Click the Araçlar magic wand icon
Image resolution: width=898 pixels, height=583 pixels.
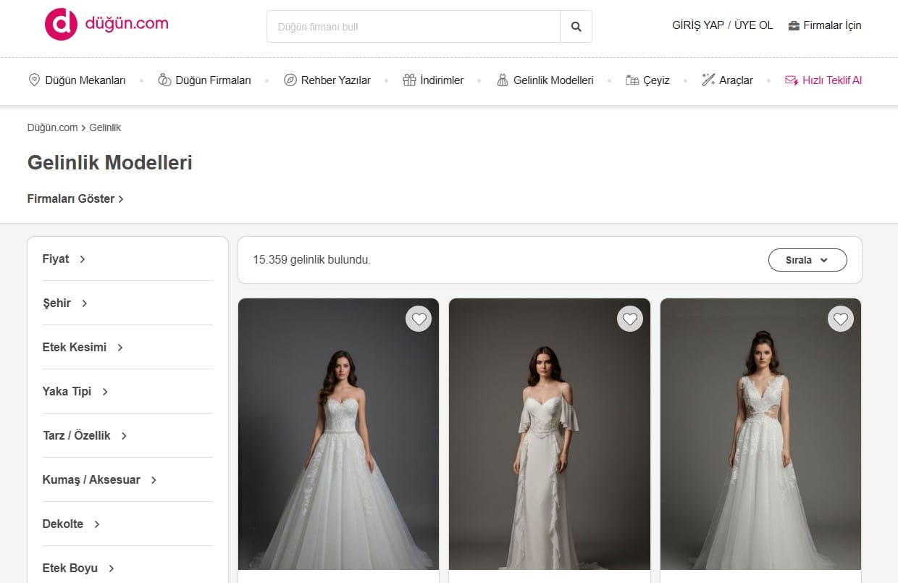pos(708,80)
